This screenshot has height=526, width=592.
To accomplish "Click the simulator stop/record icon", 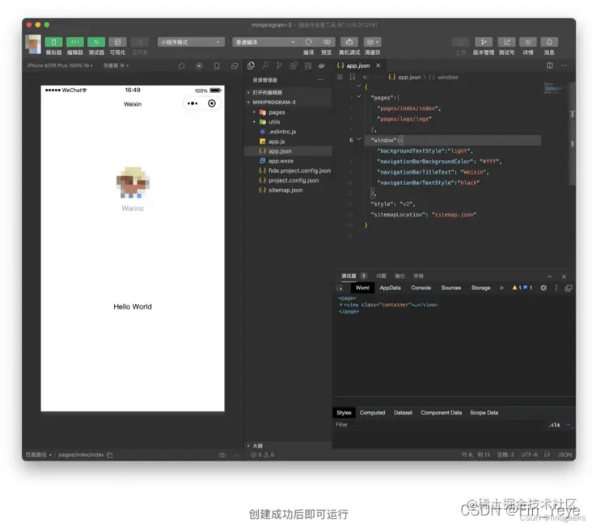I will tap(199, 66).
